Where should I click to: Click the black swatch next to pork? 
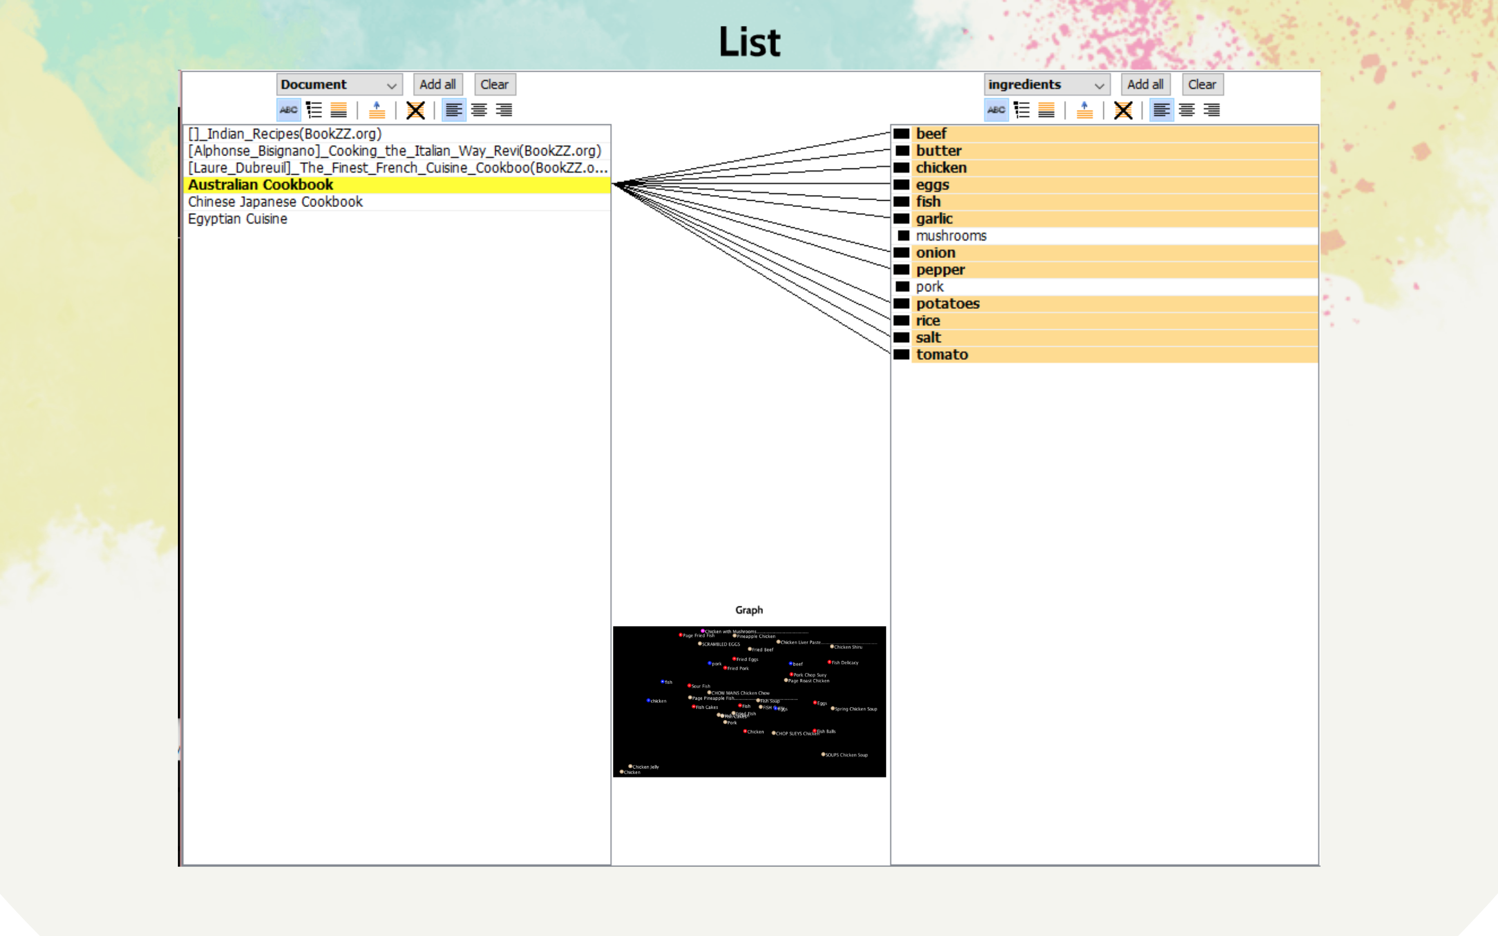[902, 287]
